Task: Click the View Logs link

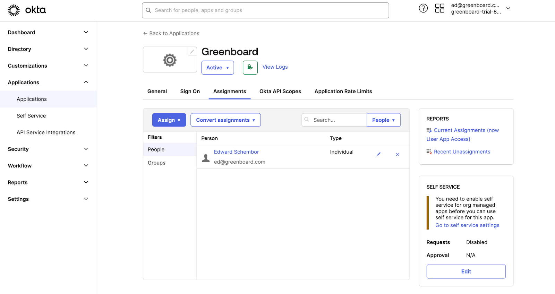Action: 275,67
